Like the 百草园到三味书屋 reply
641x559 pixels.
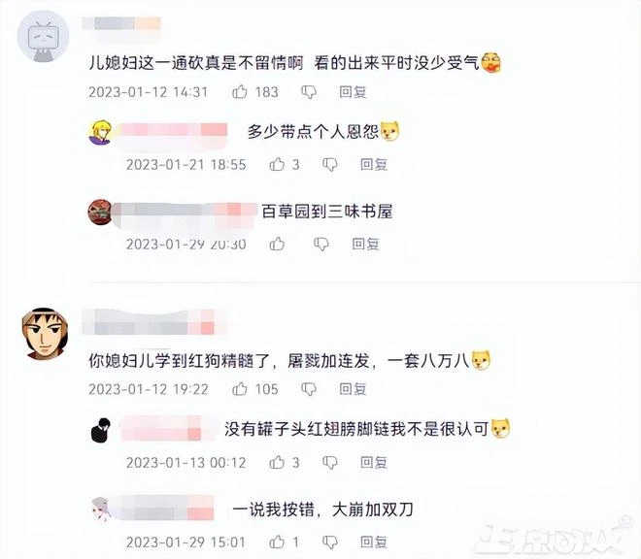[x=277, y=244]
